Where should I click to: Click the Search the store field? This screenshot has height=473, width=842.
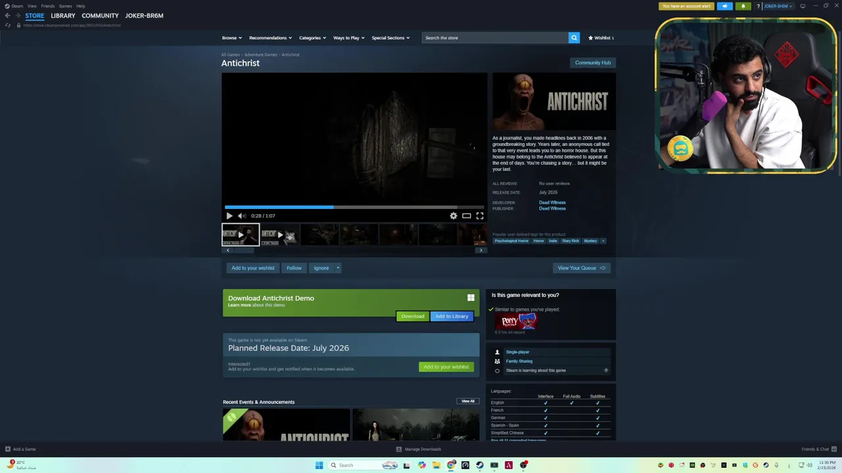pos(495,37)
